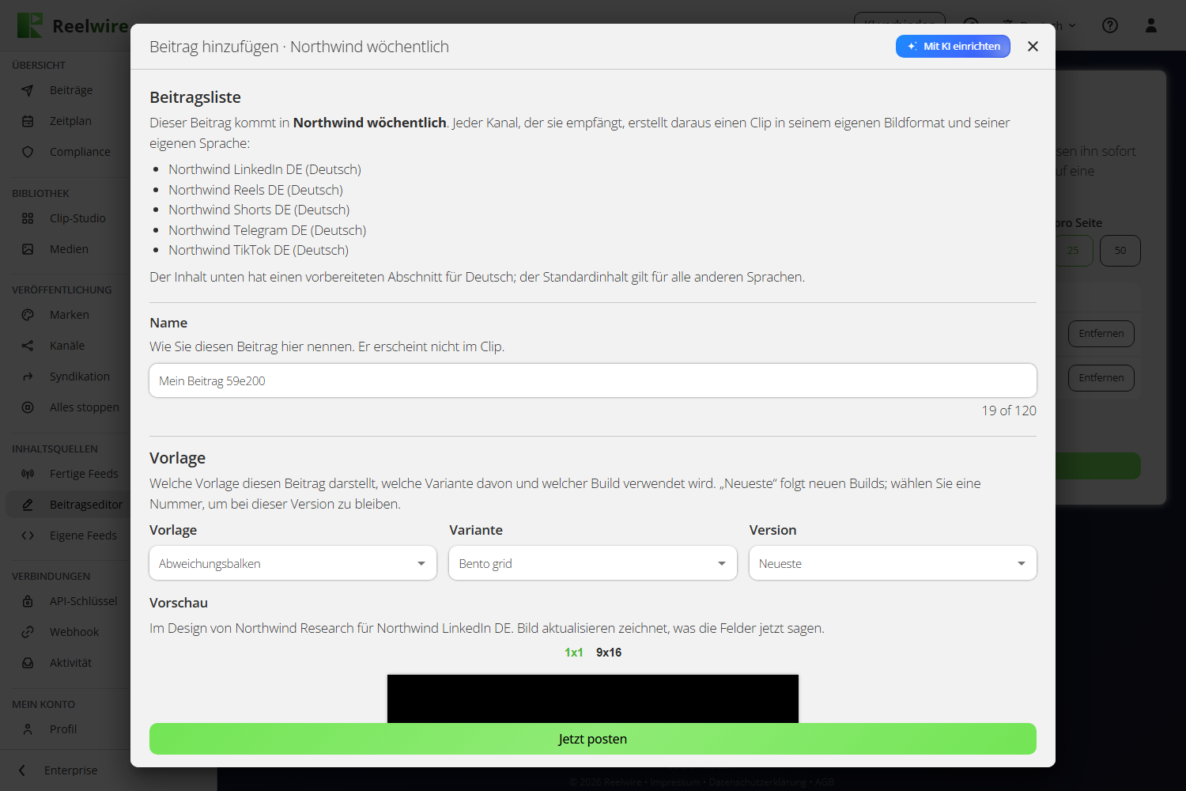Viewport: 1186px width, 791px height.
Task: Click Northwind LinkedIn DE (Deutsch) entry
Action: [x=265, y=169]
